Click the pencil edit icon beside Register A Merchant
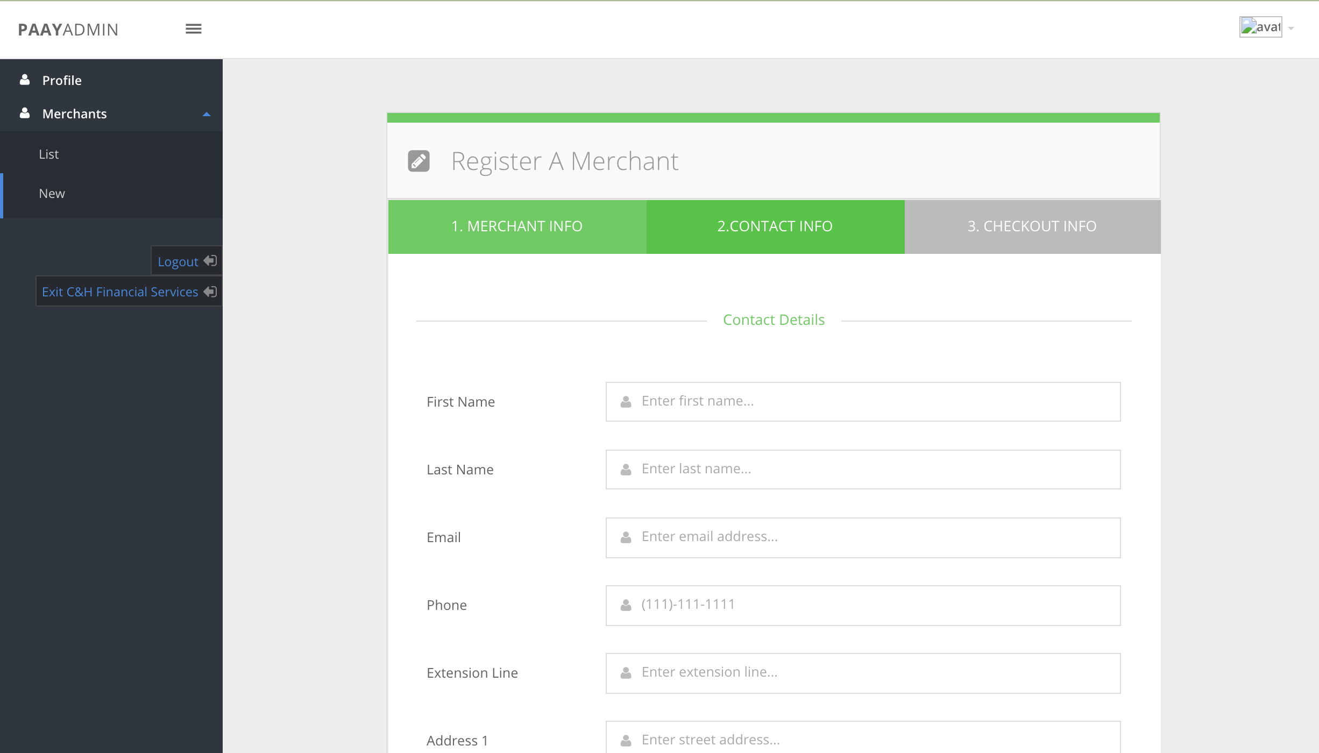The image size is (1319, 753). tap(419, 161)
